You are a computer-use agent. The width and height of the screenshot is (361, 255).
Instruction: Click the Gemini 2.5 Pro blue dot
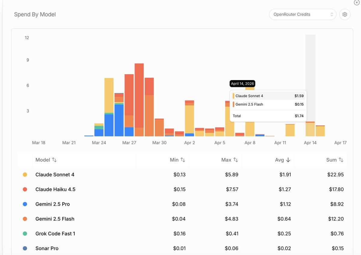point(25,204)
